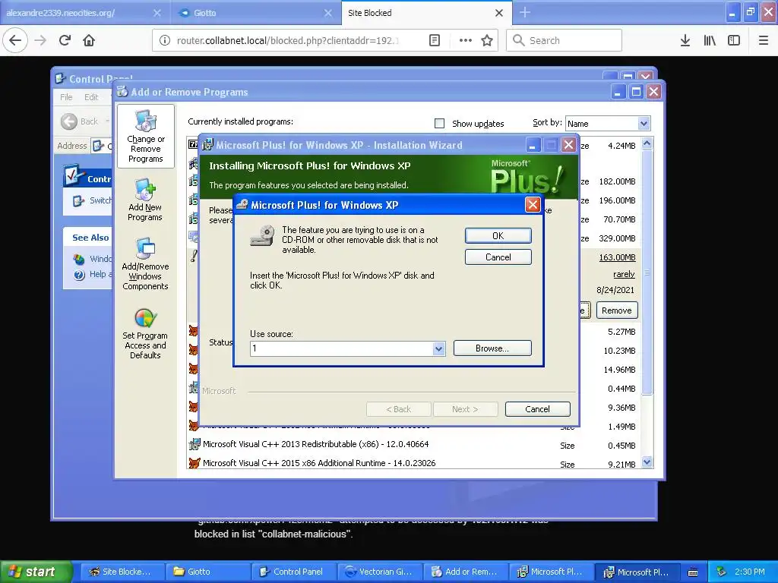Click Remove button in program list
Image resolution: width=778 pixels, height=583 pixels.
(617, 310)
